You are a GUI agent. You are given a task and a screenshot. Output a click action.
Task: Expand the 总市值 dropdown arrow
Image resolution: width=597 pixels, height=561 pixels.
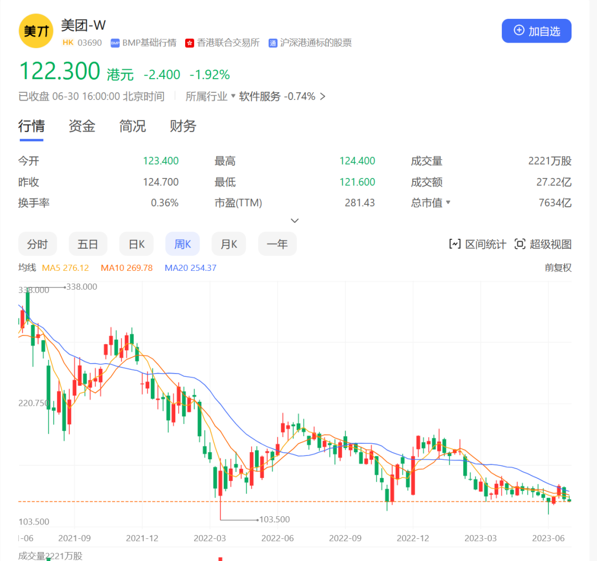[448, 203]
